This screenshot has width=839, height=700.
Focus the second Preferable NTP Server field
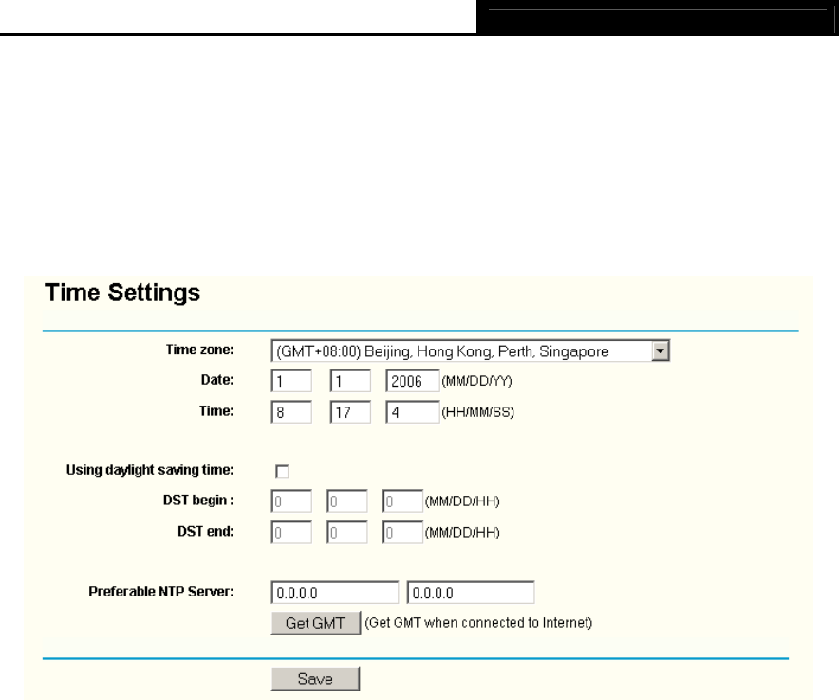tap(471, 593)
